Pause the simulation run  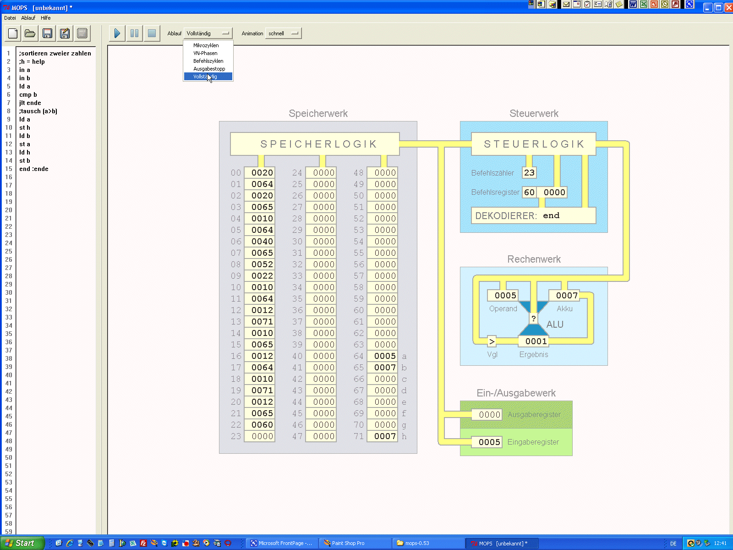point(134,33)
